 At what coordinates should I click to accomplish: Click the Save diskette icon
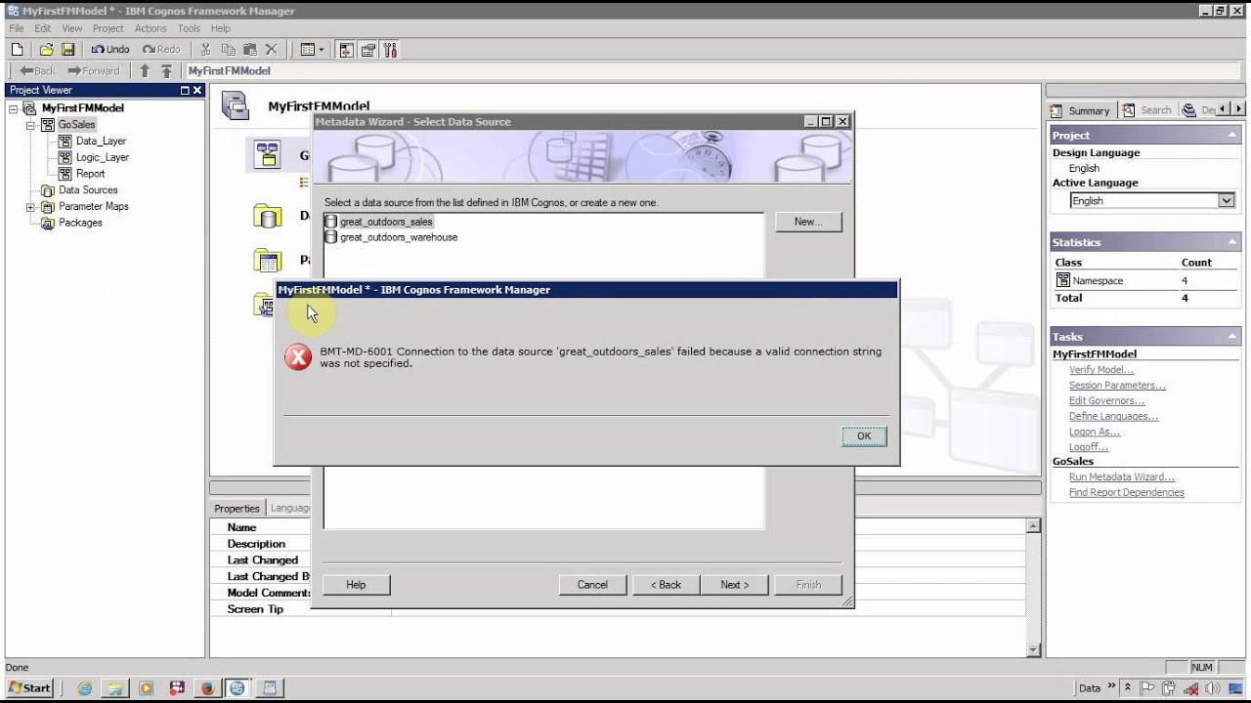68,50
